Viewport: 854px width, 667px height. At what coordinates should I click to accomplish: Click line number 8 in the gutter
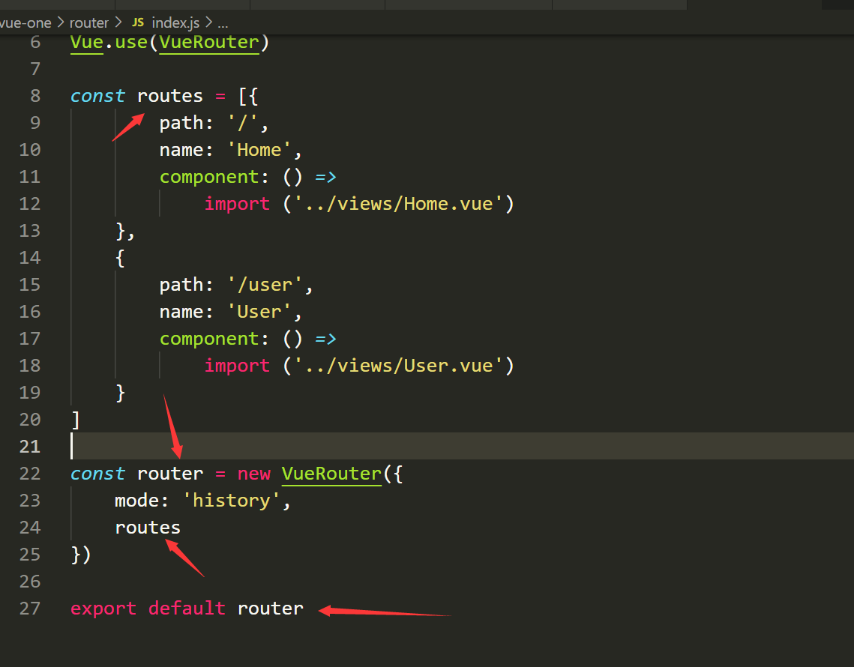point(35,96)
